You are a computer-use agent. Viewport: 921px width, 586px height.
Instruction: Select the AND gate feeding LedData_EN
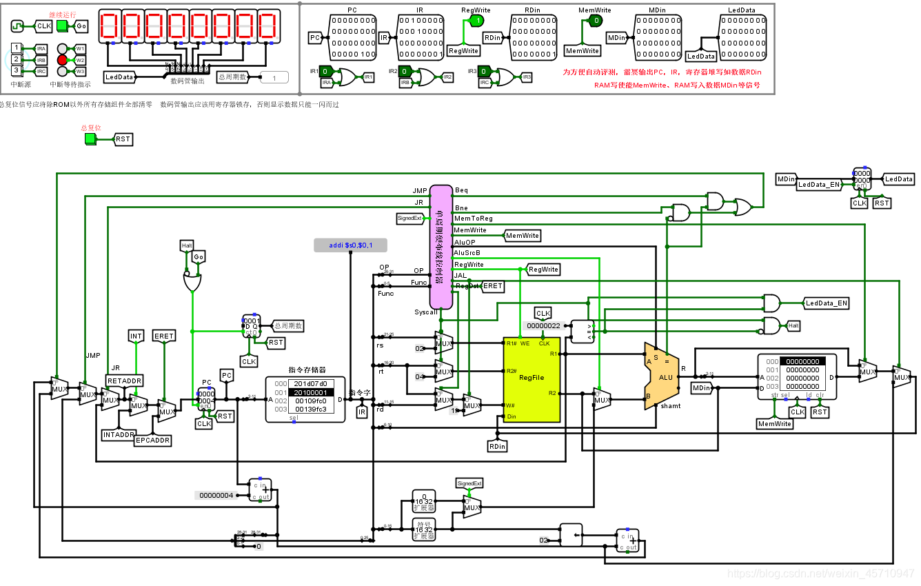(x=771, y=303)
